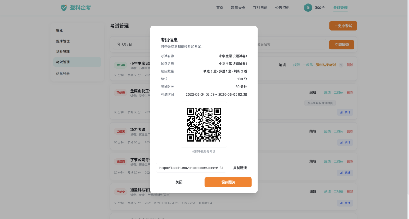Click 二维码 for the 金成山化工 exam row

[x=339, y=93]
